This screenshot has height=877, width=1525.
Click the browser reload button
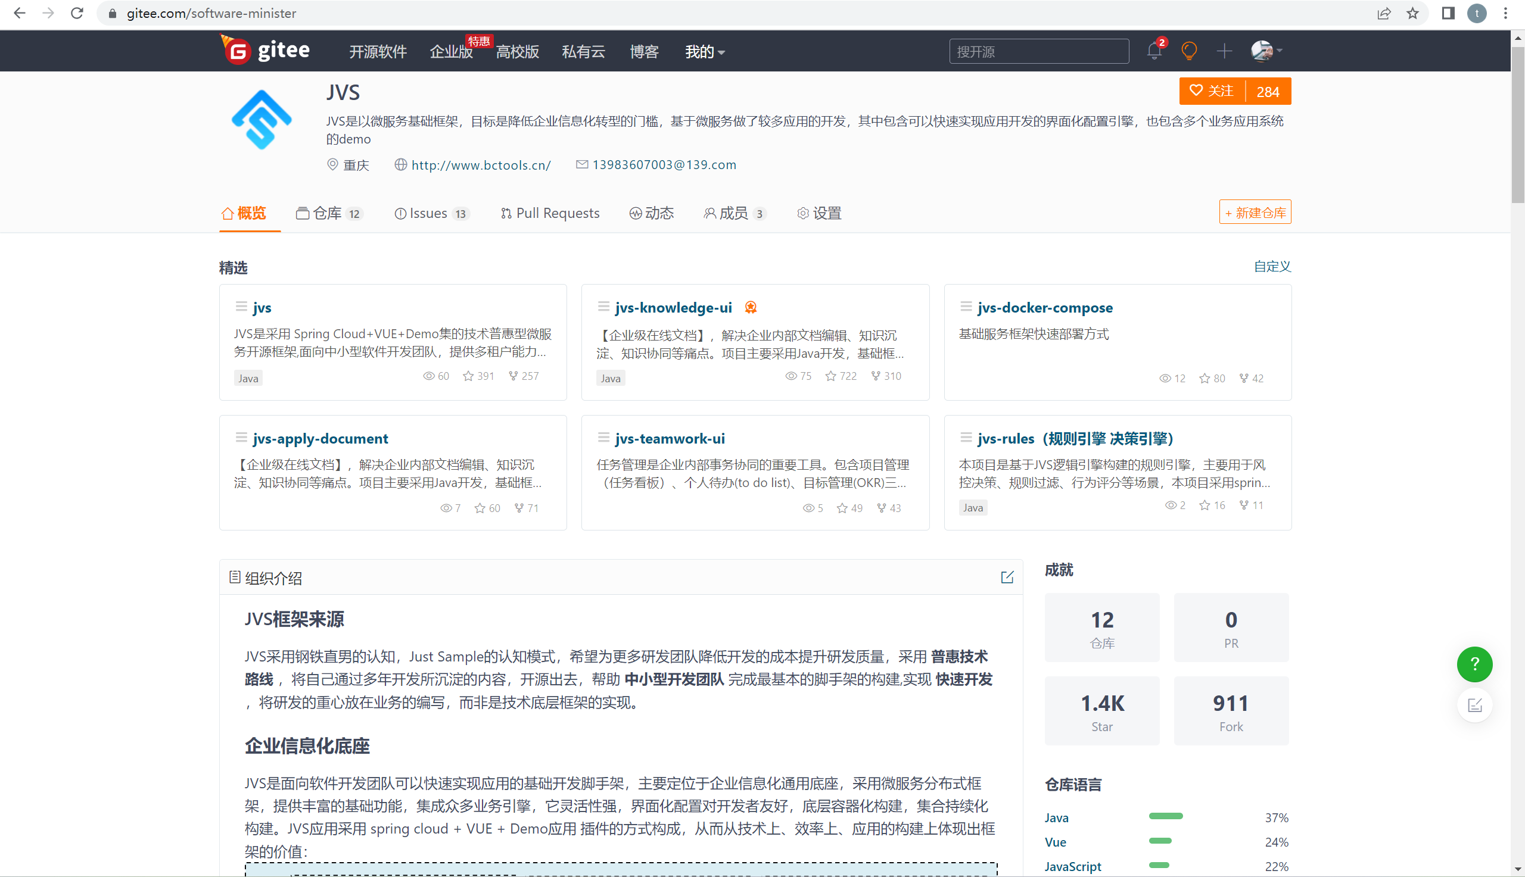(77, 13)
